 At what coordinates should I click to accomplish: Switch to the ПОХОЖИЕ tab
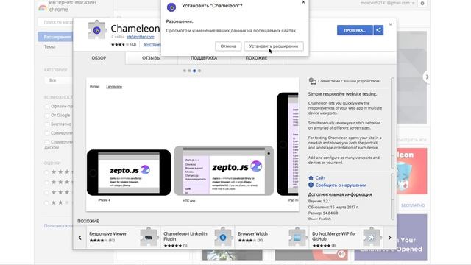pyautogui.click(x=256, y=58)
